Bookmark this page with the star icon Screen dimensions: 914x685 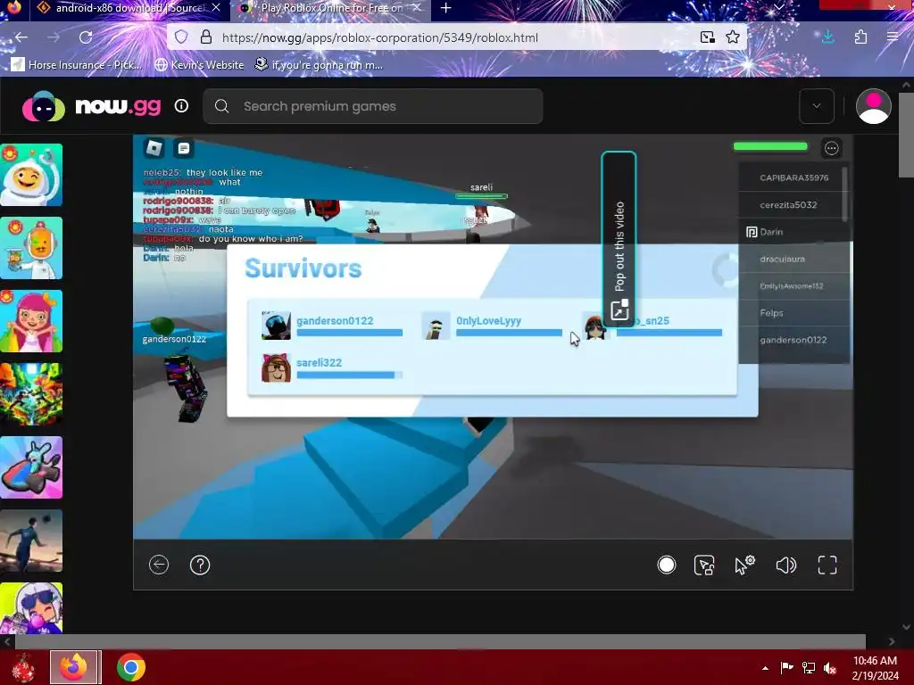point(733,37)
